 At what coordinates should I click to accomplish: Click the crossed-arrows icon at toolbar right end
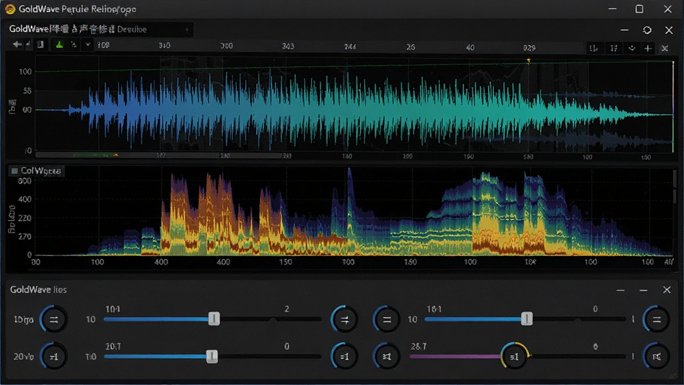pos(665,48)
